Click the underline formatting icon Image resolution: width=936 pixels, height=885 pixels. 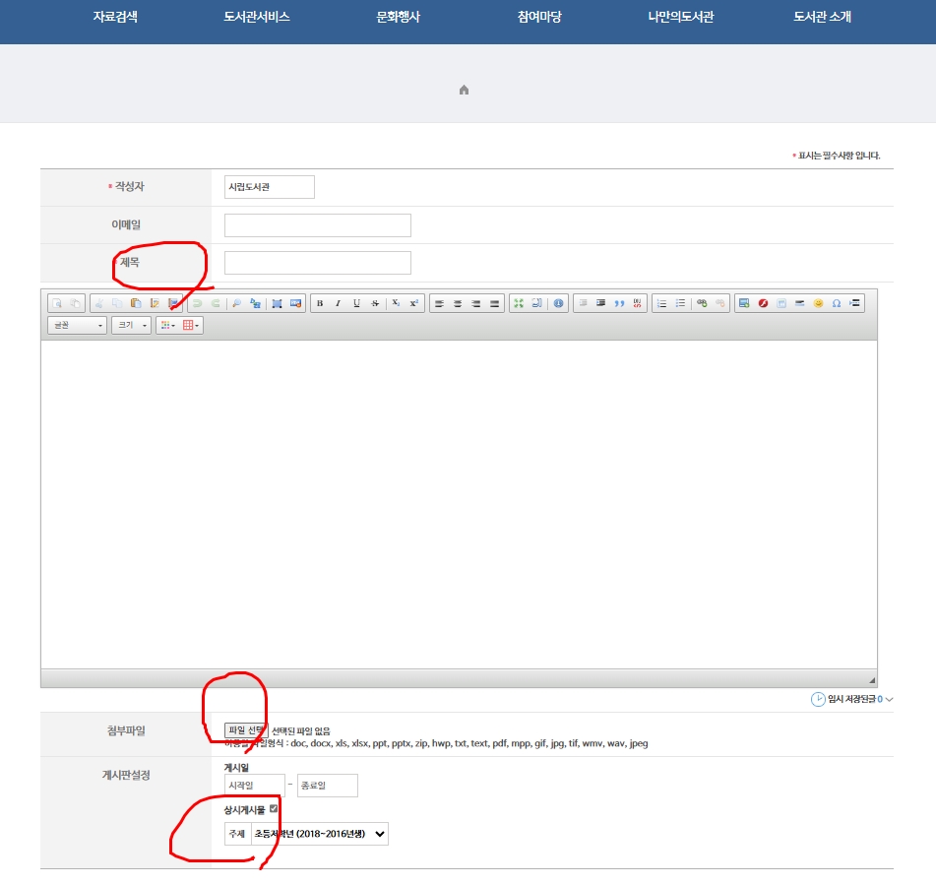356,303
